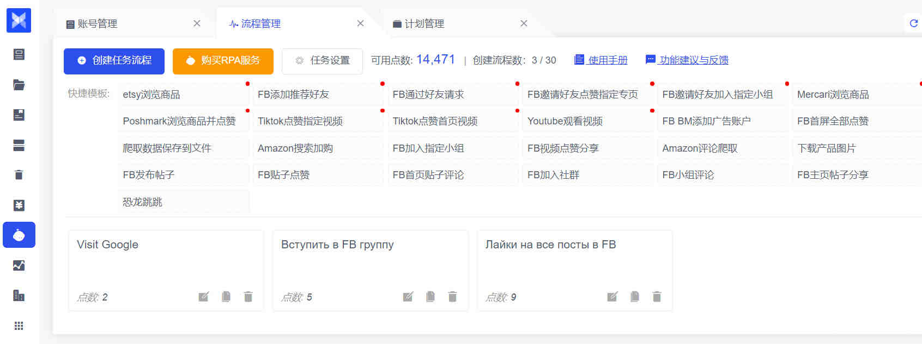Delete the Лайки на все посты flow

(x=657, y=296)
